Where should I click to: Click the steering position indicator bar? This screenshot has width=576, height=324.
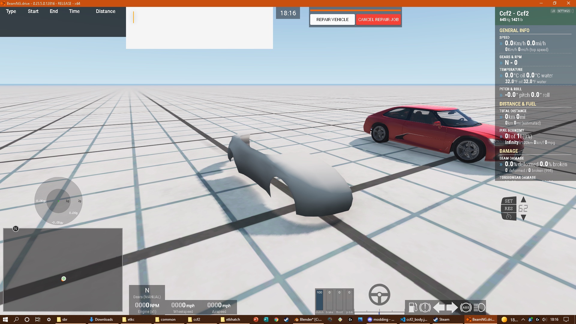pyautogui.click(x=379, y=312)
